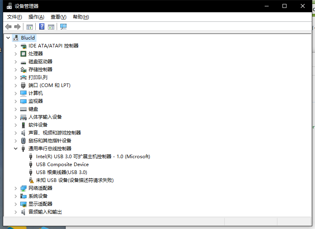The height and width of the screenshot is (229, 315).
Task: Expand the 处理器 node
Action: [16, 54]
